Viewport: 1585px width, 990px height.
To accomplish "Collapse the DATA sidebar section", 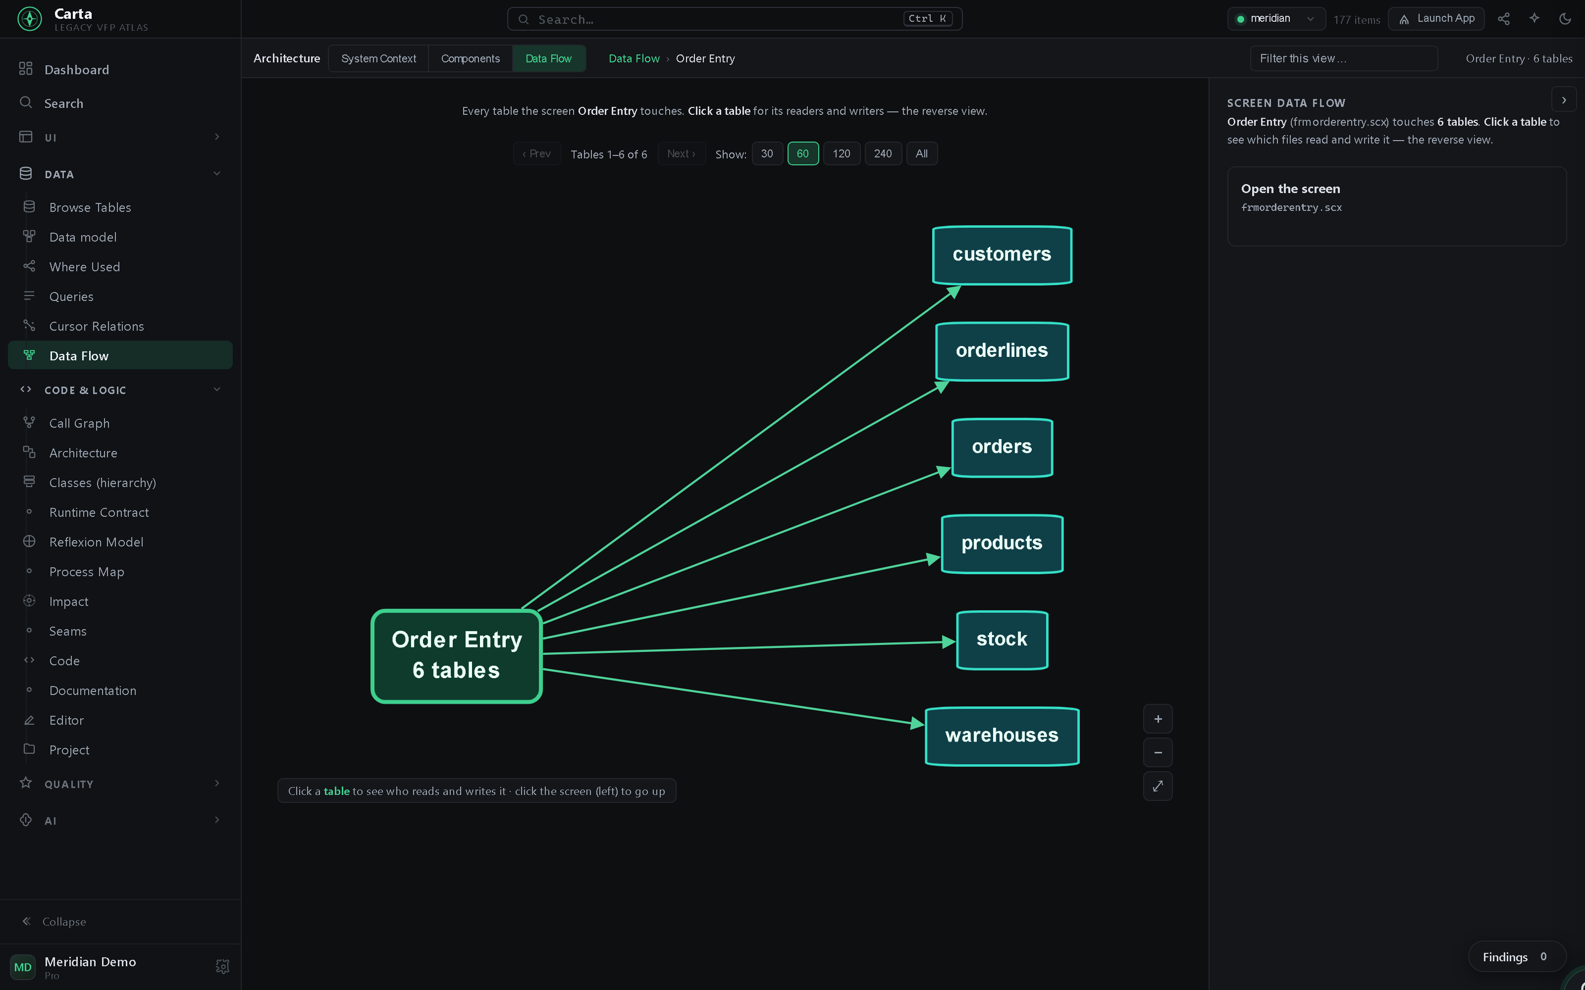I will 120,174.
